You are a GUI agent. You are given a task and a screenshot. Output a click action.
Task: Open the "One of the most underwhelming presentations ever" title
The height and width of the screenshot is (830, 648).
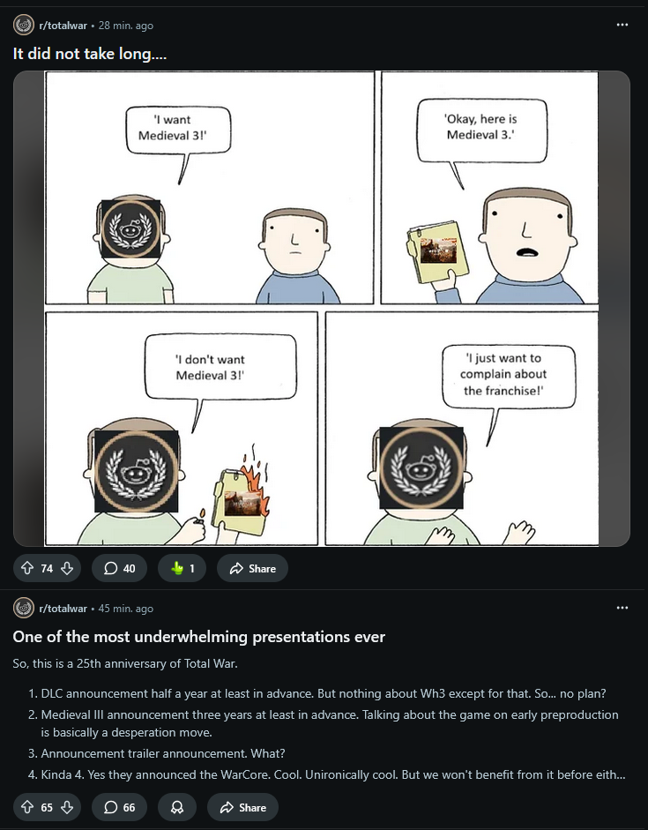coord(199,636)
